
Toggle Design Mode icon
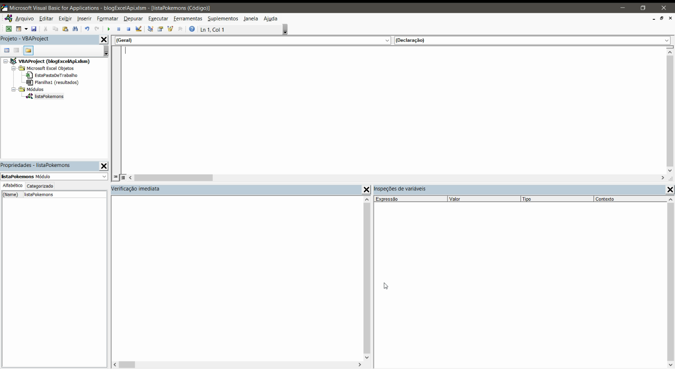coord(138,29)
